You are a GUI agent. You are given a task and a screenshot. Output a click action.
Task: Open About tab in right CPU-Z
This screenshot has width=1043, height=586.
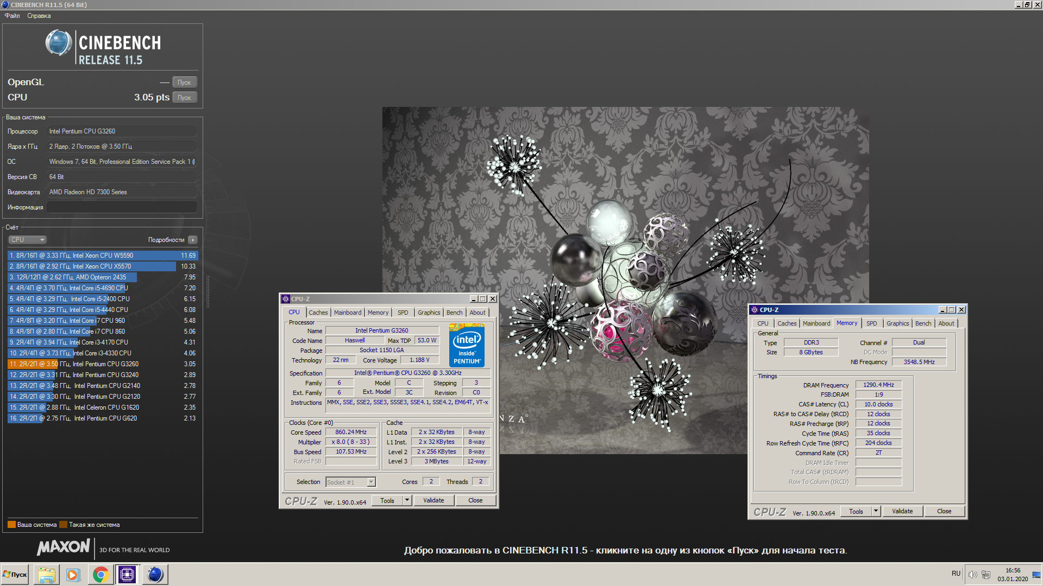click(x=946, y=323)
